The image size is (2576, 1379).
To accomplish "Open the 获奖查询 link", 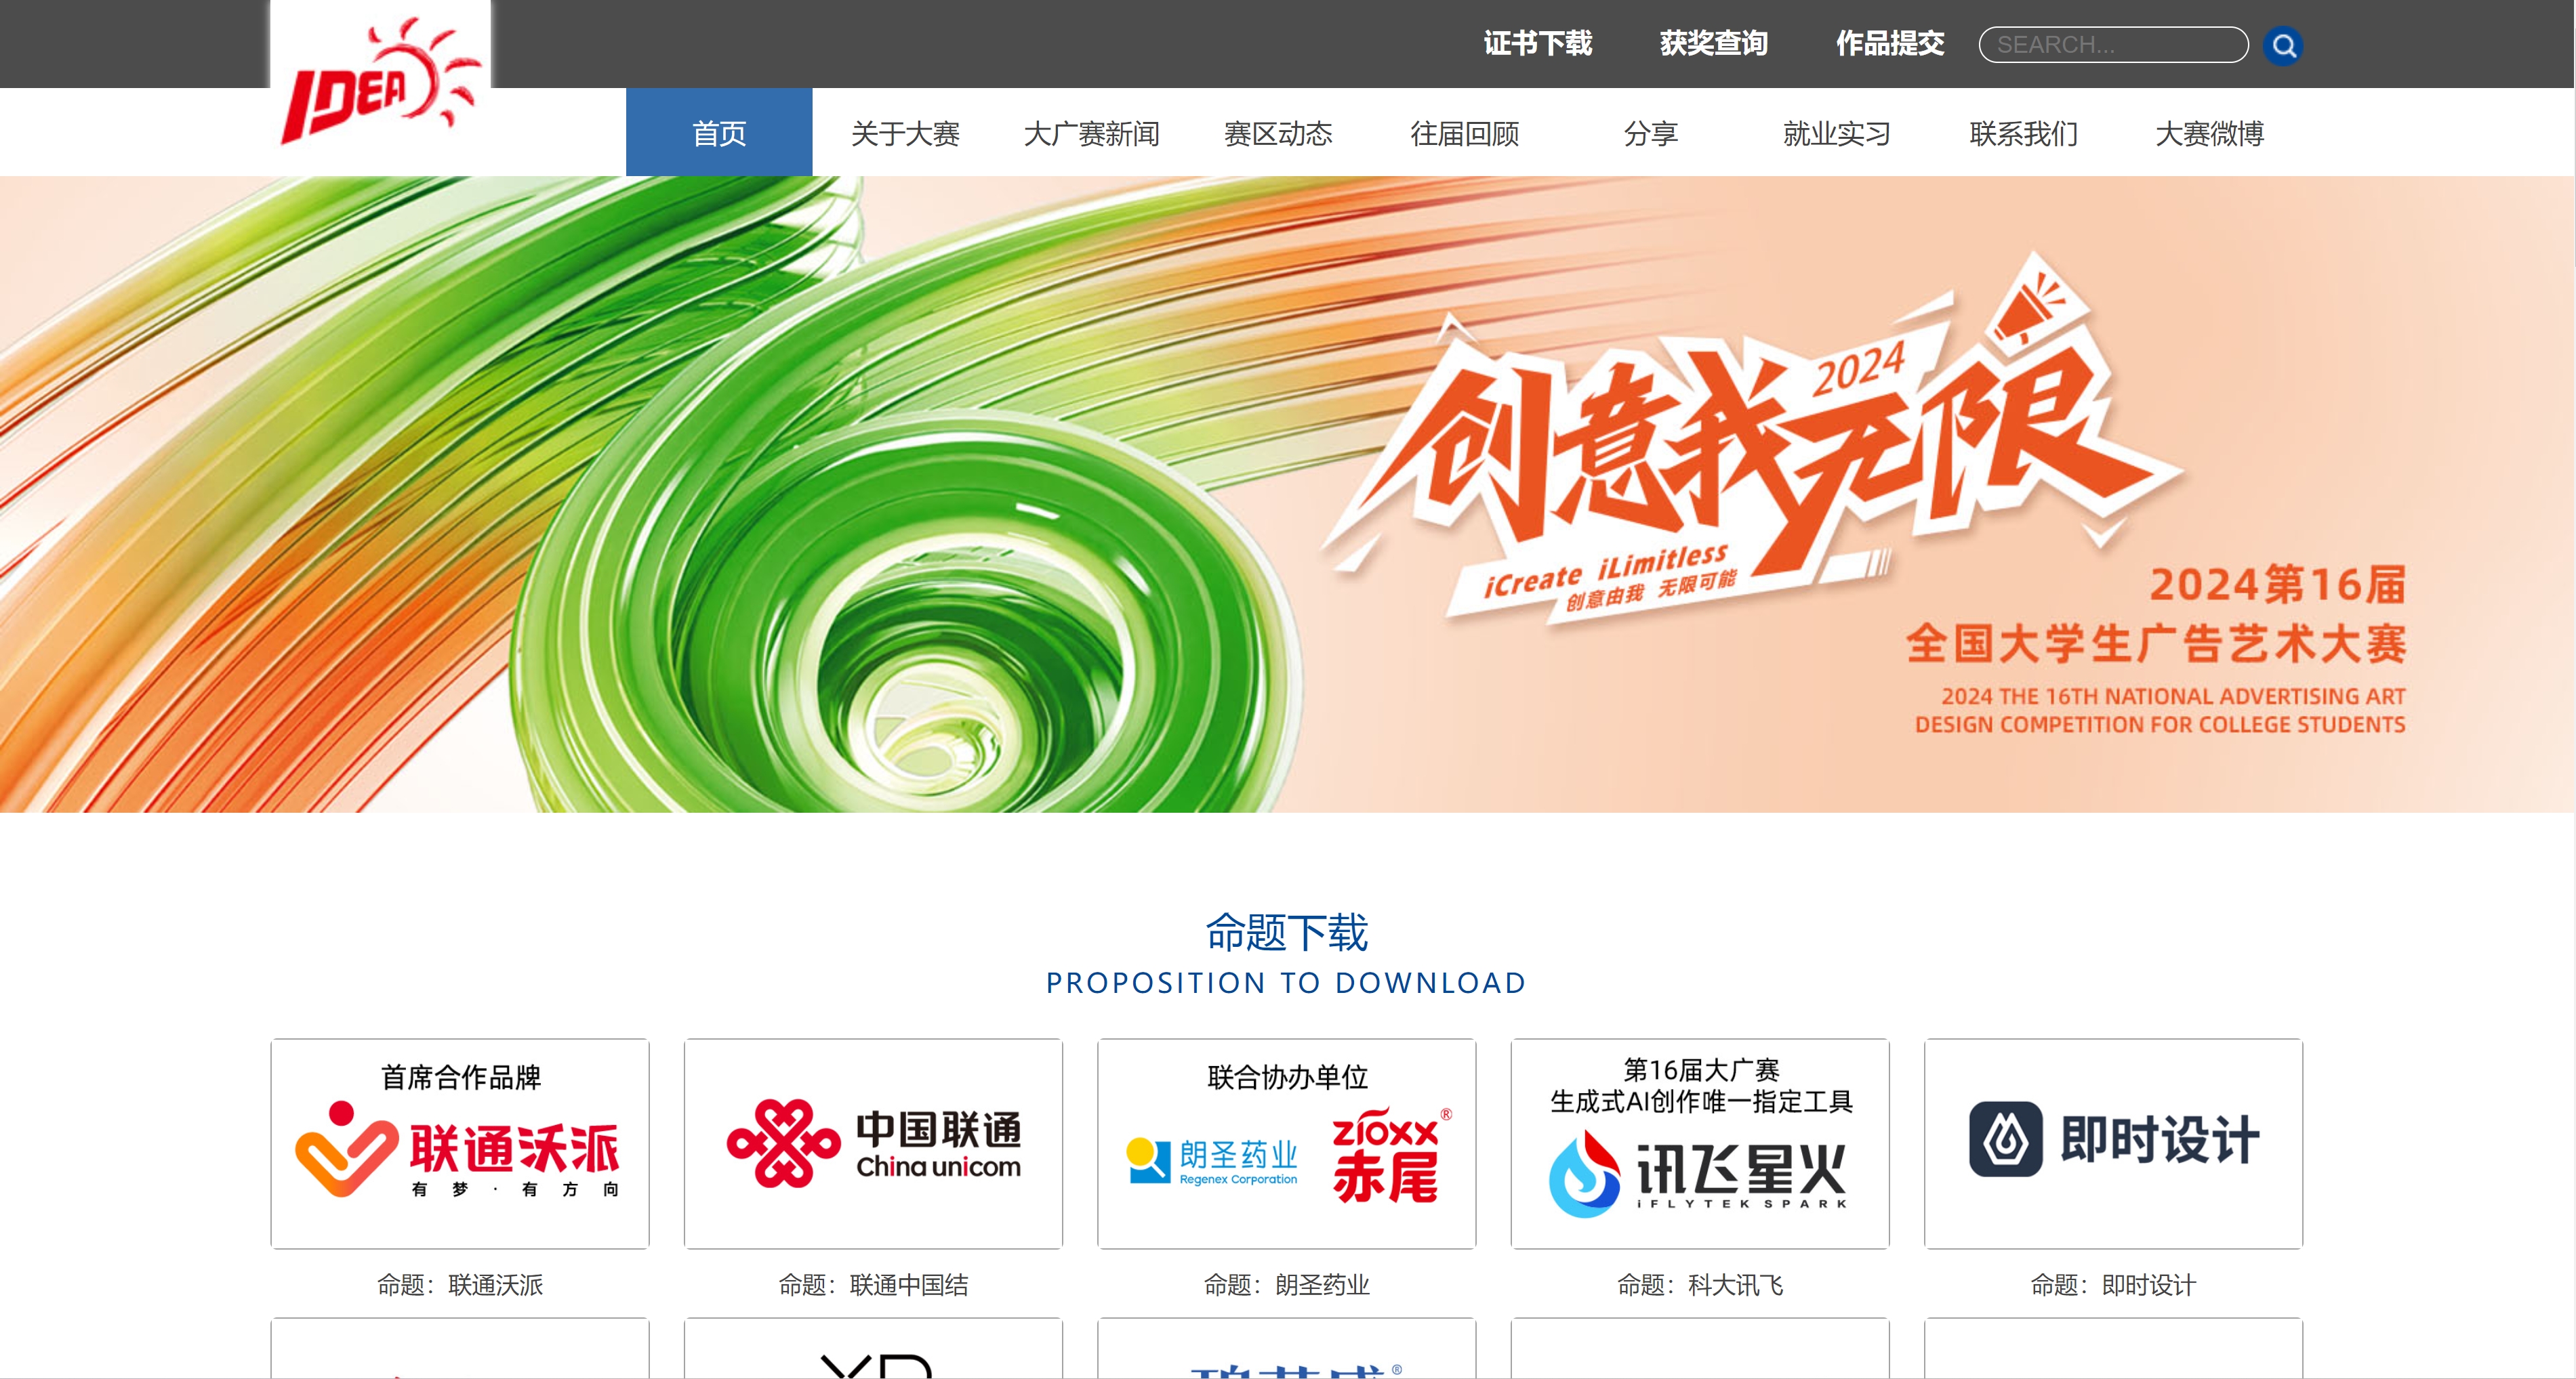I will 1713,44.
